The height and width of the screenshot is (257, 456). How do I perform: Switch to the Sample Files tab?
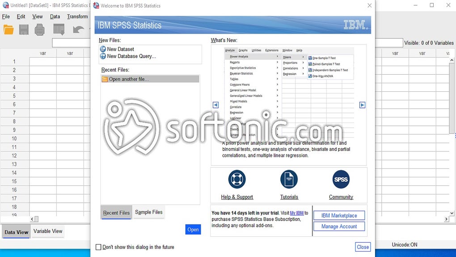(x=148, y=212)
